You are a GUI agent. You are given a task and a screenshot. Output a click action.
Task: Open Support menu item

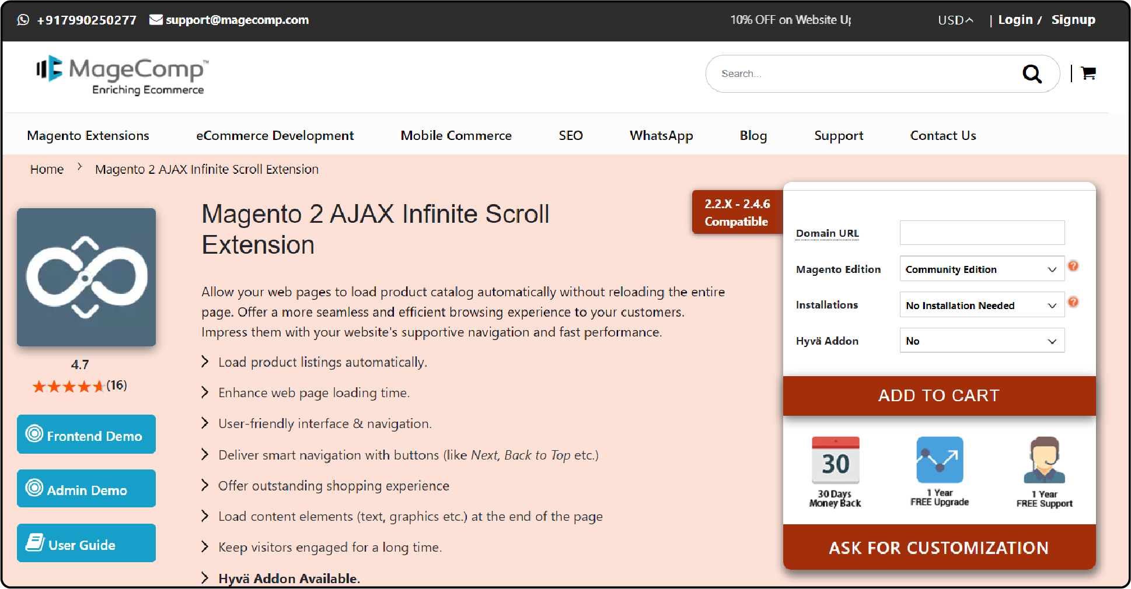coord(839,135)
